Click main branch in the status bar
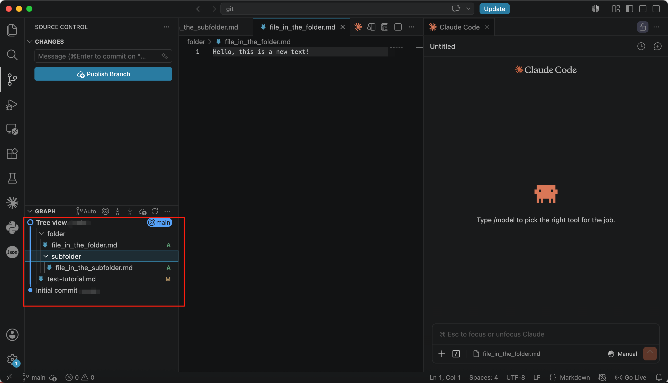 34,377
